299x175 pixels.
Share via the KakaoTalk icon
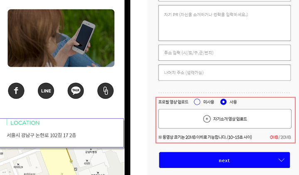(76, 91)
